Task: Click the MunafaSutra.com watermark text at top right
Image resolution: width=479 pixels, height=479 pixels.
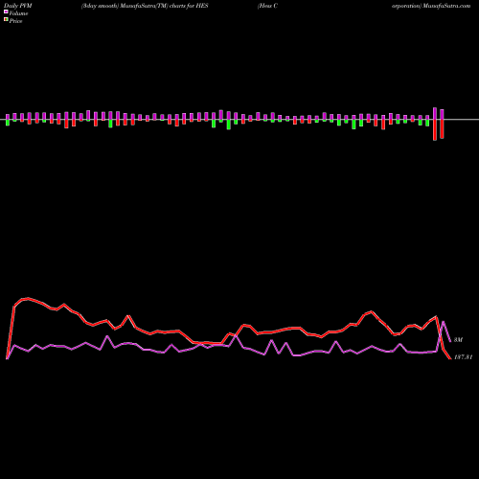Action: tap(446, 6)
